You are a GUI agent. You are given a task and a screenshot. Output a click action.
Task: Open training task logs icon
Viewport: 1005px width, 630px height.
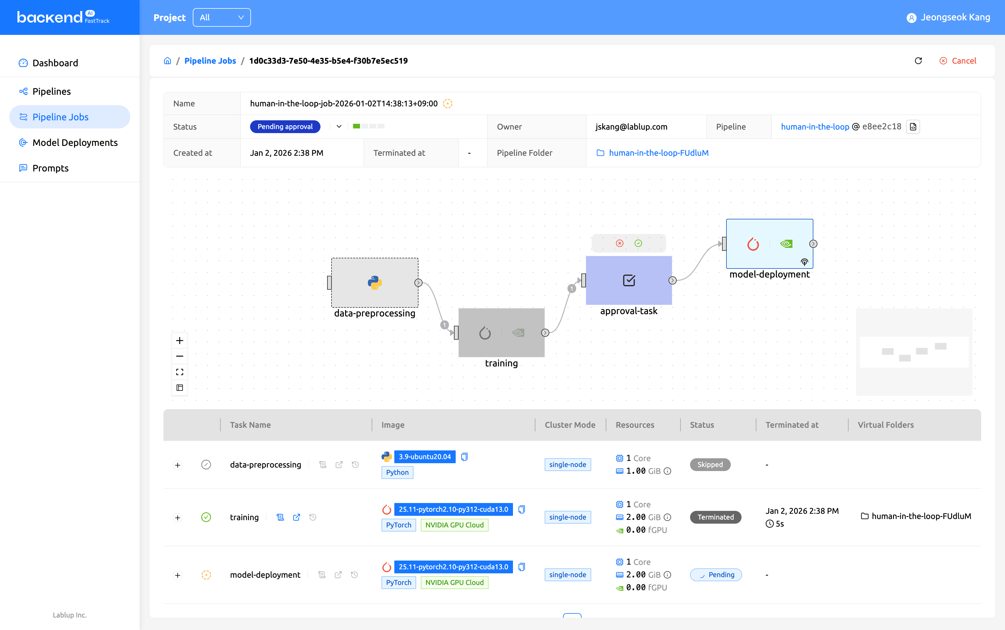pos(280,517)
